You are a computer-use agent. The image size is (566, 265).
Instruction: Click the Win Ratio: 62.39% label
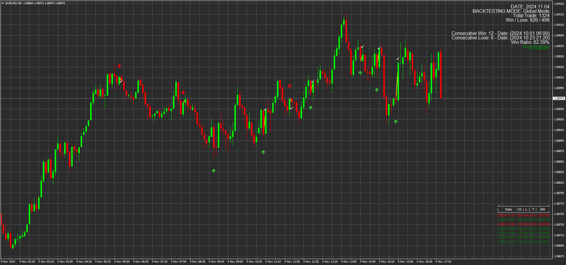pos(530,42)
